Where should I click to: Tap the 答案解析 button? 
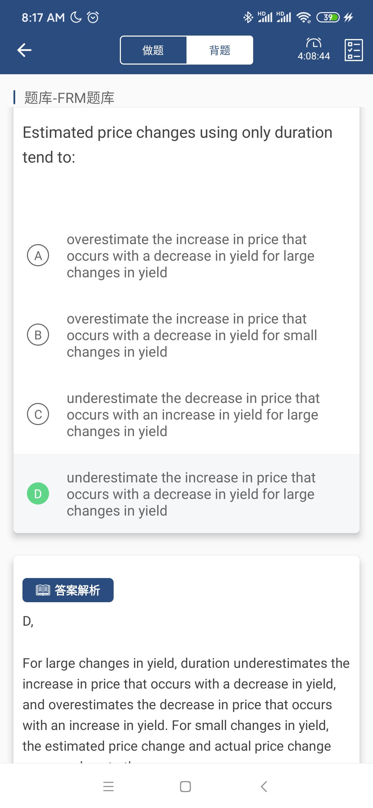tap(68, 590)
